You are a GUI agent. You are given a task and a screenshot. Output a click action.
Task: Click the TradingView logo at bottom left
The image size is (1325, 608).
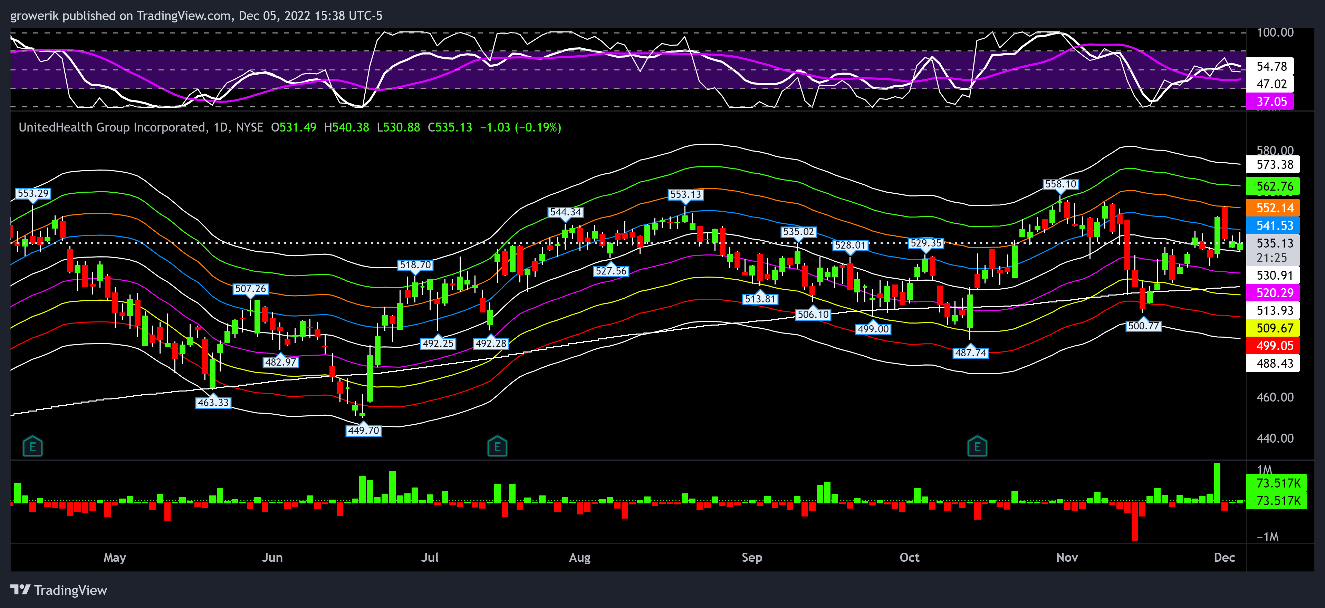[x=59, y=590]
